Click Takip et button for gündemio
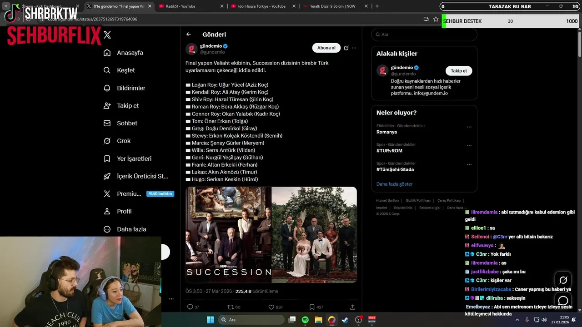This screenshot has height=327, width=582. pyautogui.click(x=459, y=71)
